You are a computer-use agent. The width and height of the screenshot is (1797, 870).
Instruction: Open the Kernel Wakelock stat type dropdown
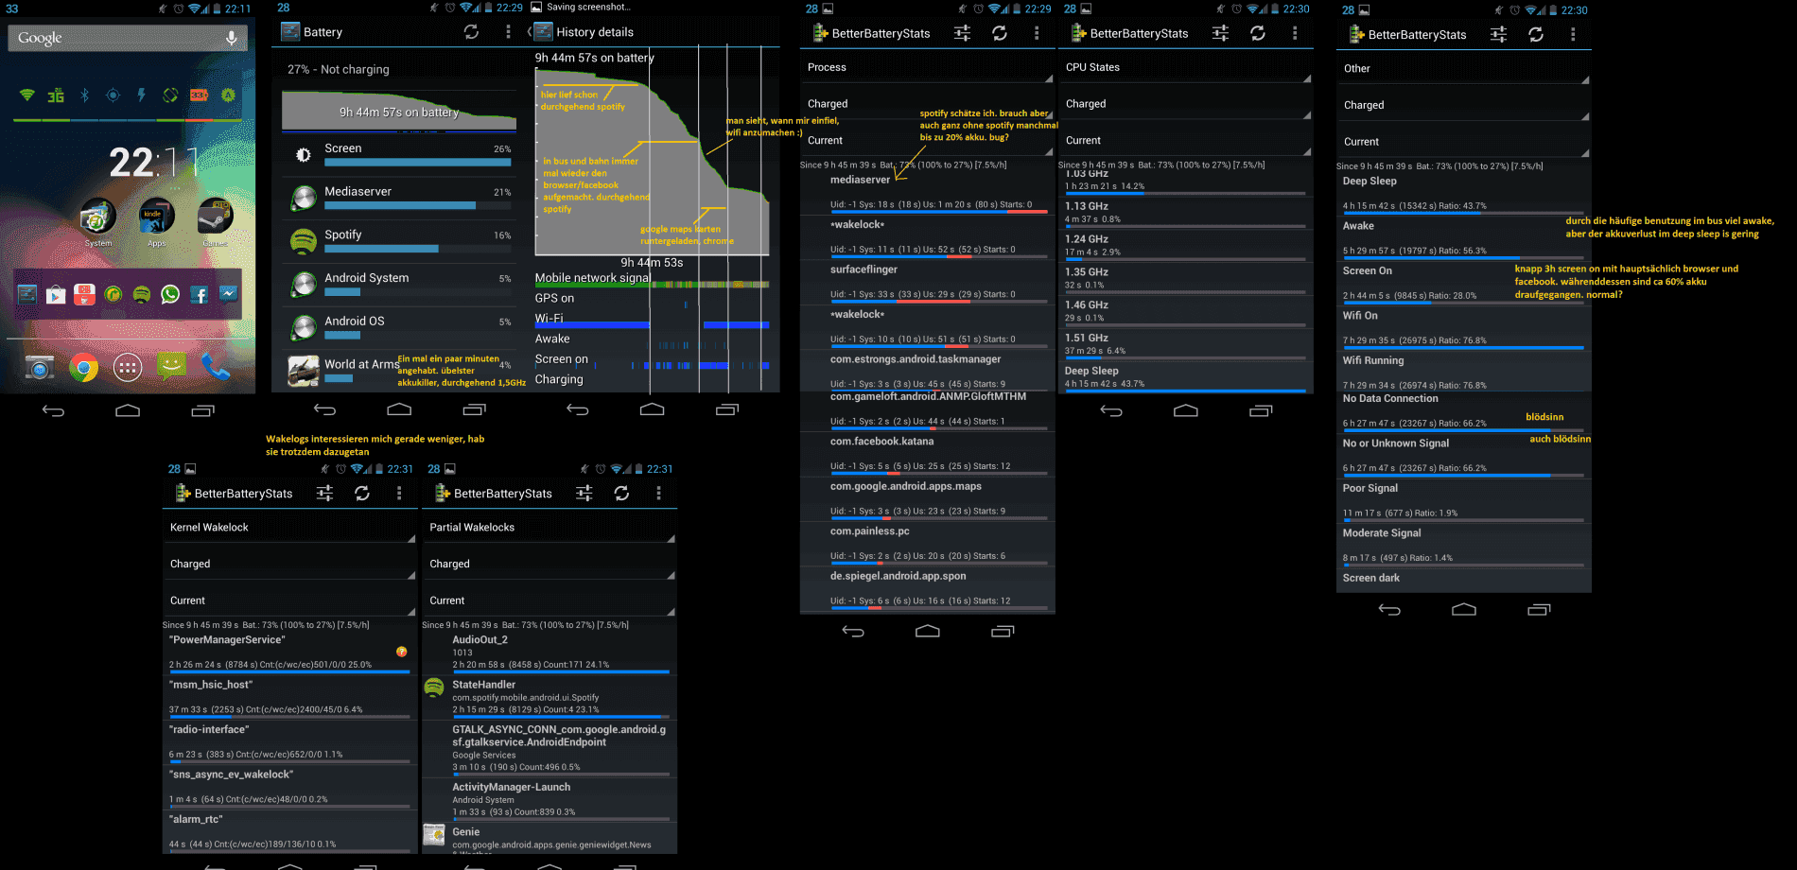point(289,527)
